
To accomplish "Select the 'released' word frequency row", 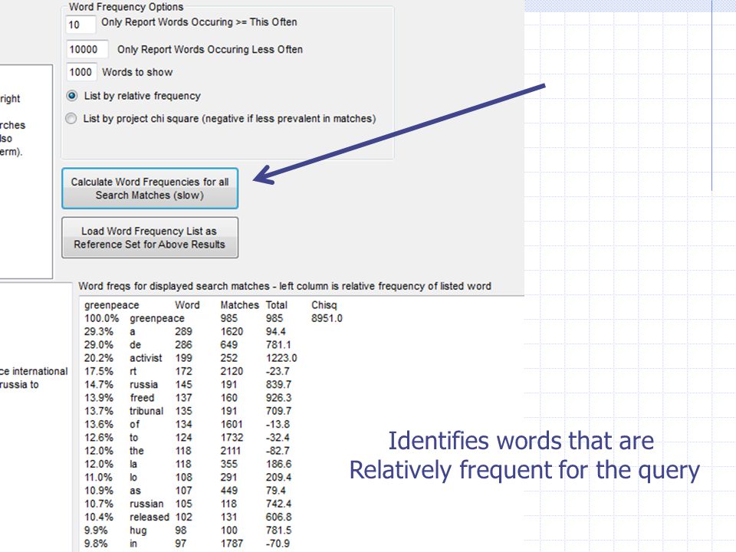I will [x=188, y=517].
